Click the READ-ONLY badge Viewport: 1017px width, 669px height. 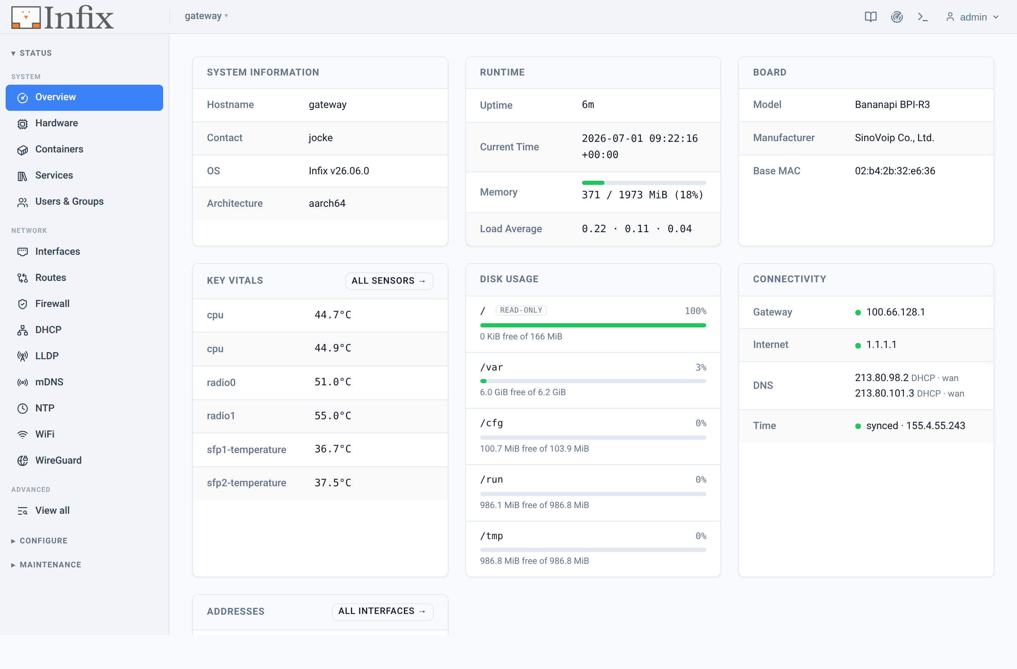521,311
